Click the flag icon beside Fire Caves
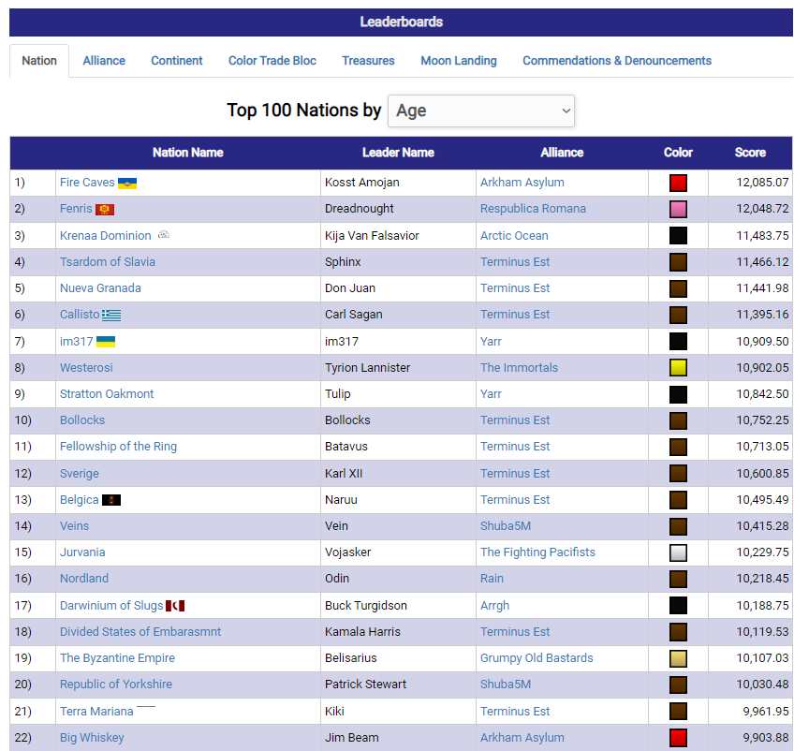The image size is (794, 751). click(x=127, y=184)
